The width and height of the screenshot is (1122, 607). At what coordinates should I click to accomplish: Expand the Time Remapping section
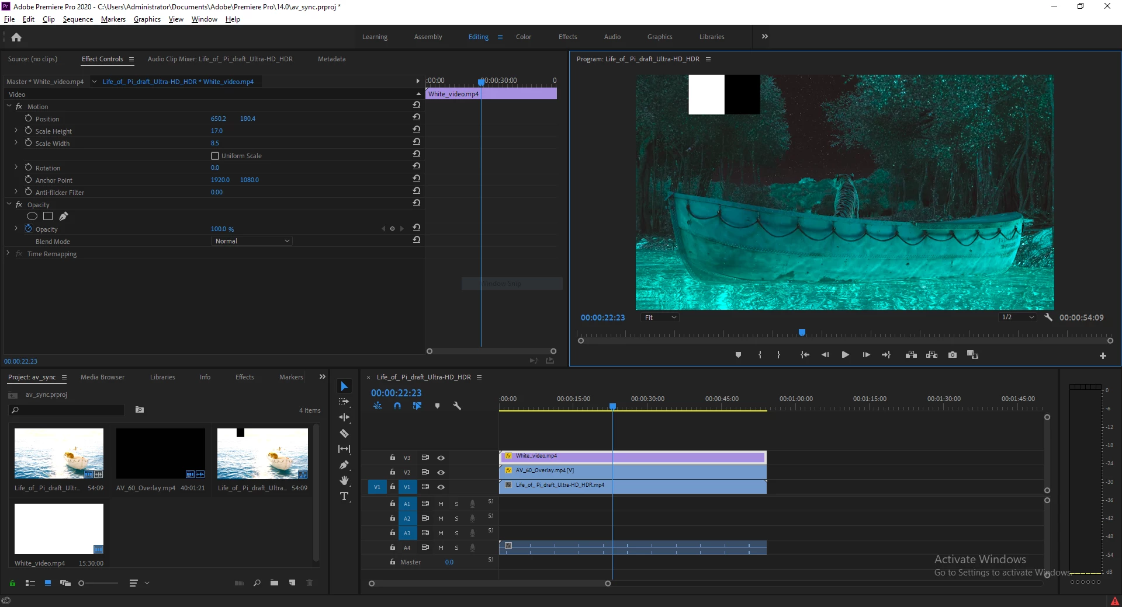[x=8, y=253]
